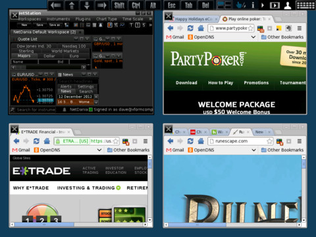Click the How to Play link

pyautogui.click(x=221, y=83)
